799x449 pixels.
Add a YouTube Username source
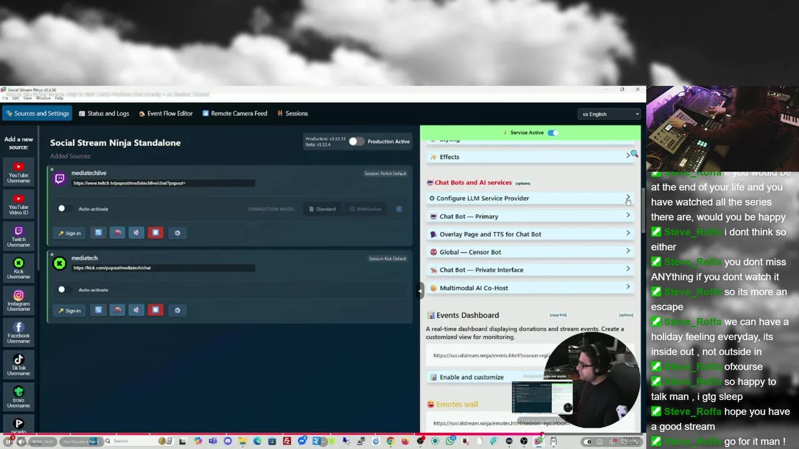click(18, 172)
